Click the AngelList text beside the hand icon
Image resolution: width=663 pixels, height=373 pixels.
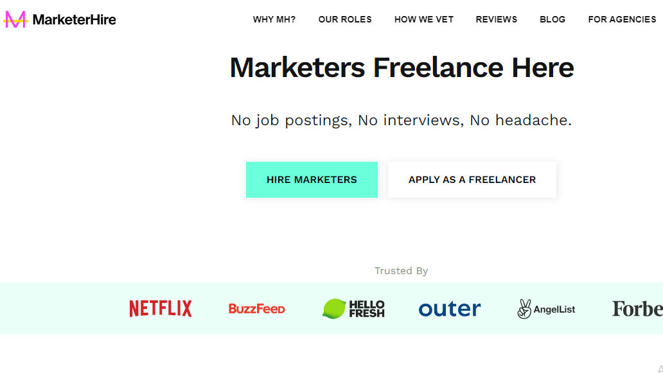click(x=554, y=309)
